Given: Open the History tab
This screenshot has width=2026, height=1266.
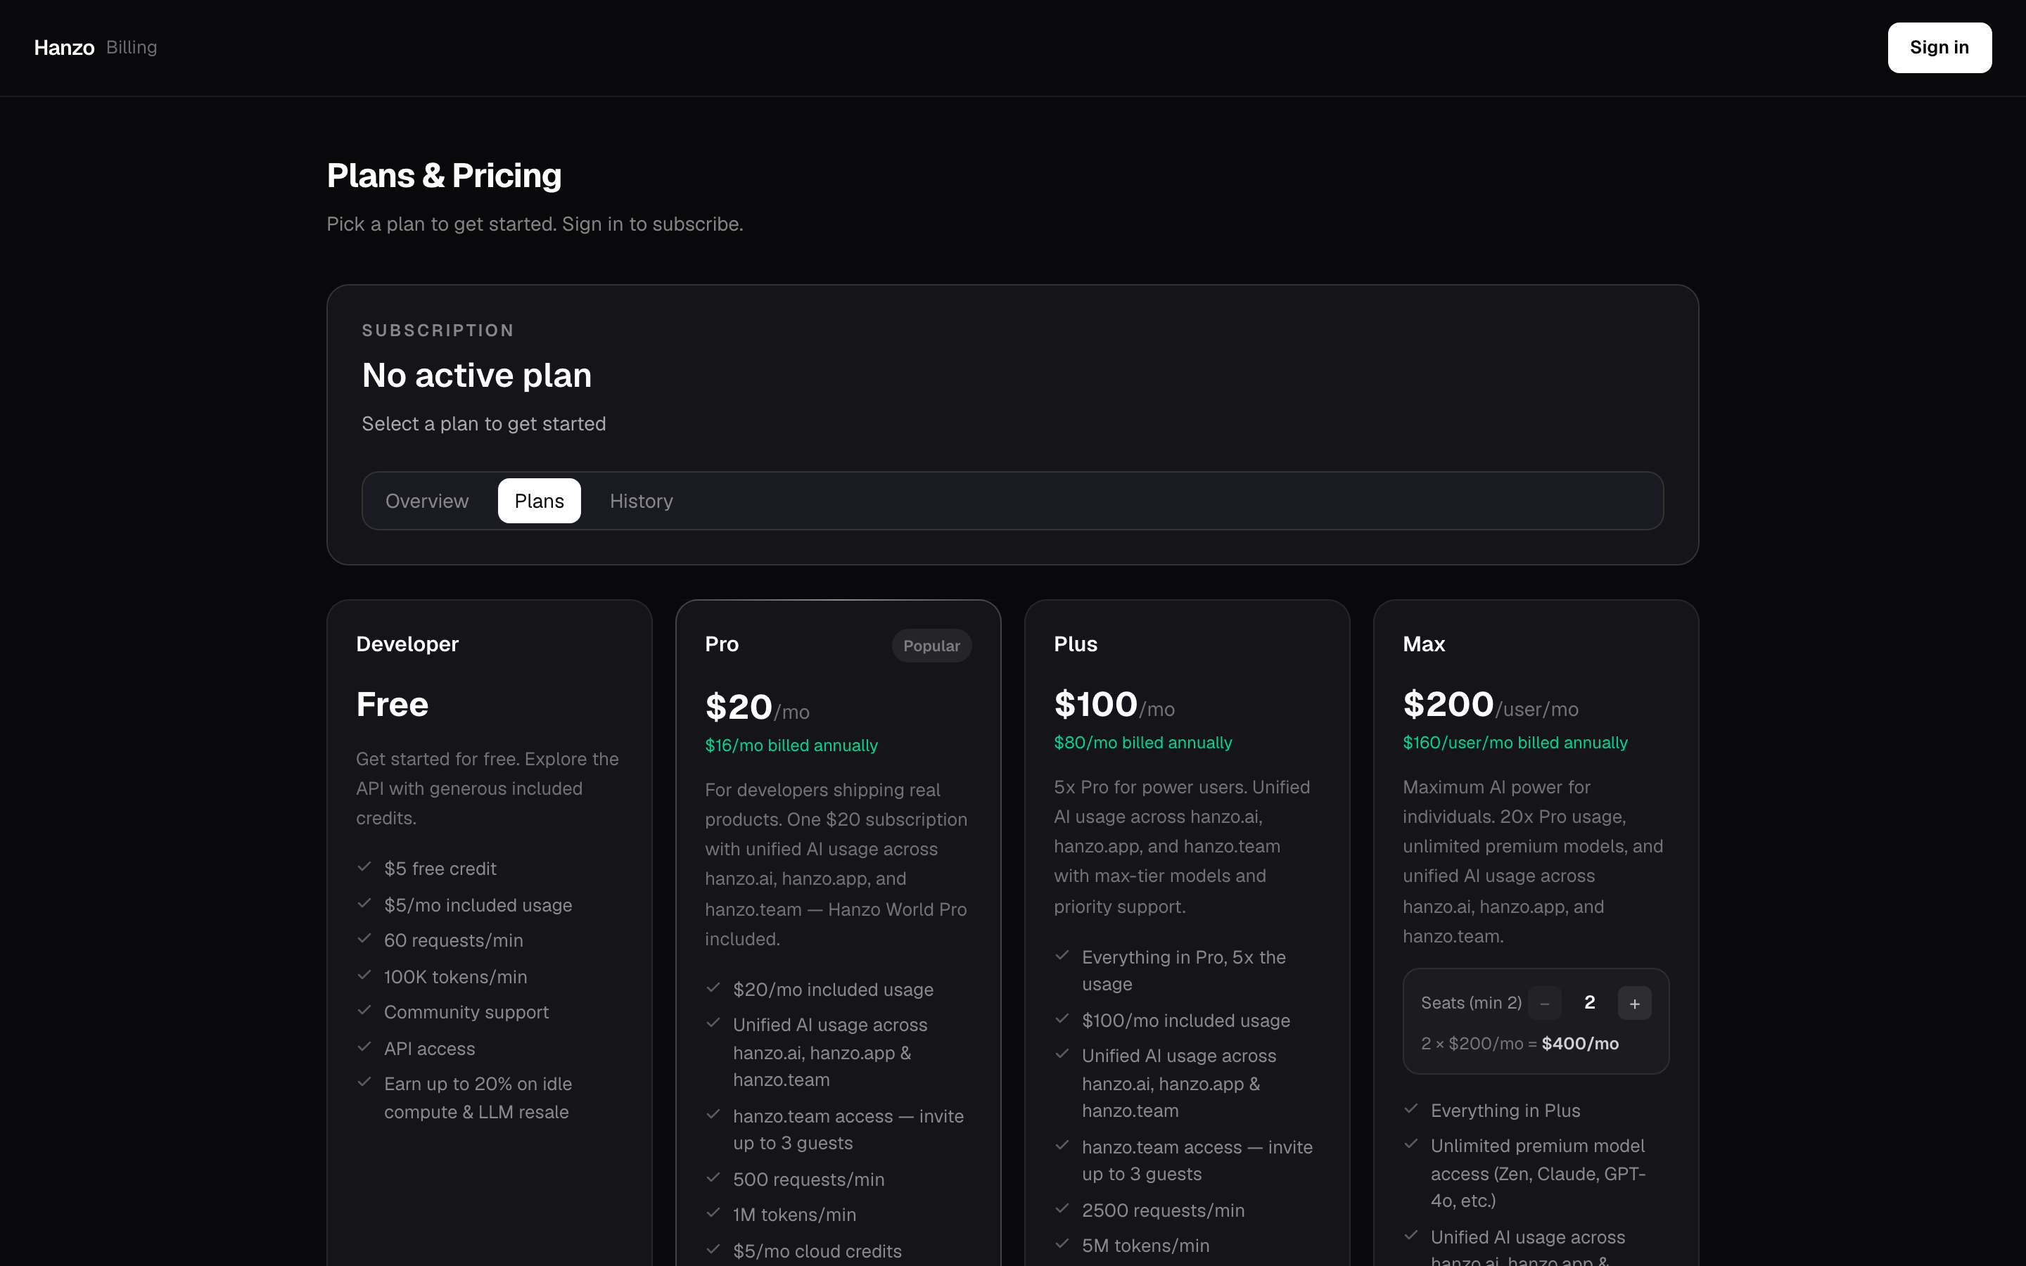Looking at the screenshot, I should coord(642,501).
